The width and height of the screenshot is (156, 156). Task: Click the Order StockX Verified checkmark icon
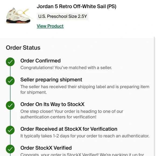click(10, 149)
